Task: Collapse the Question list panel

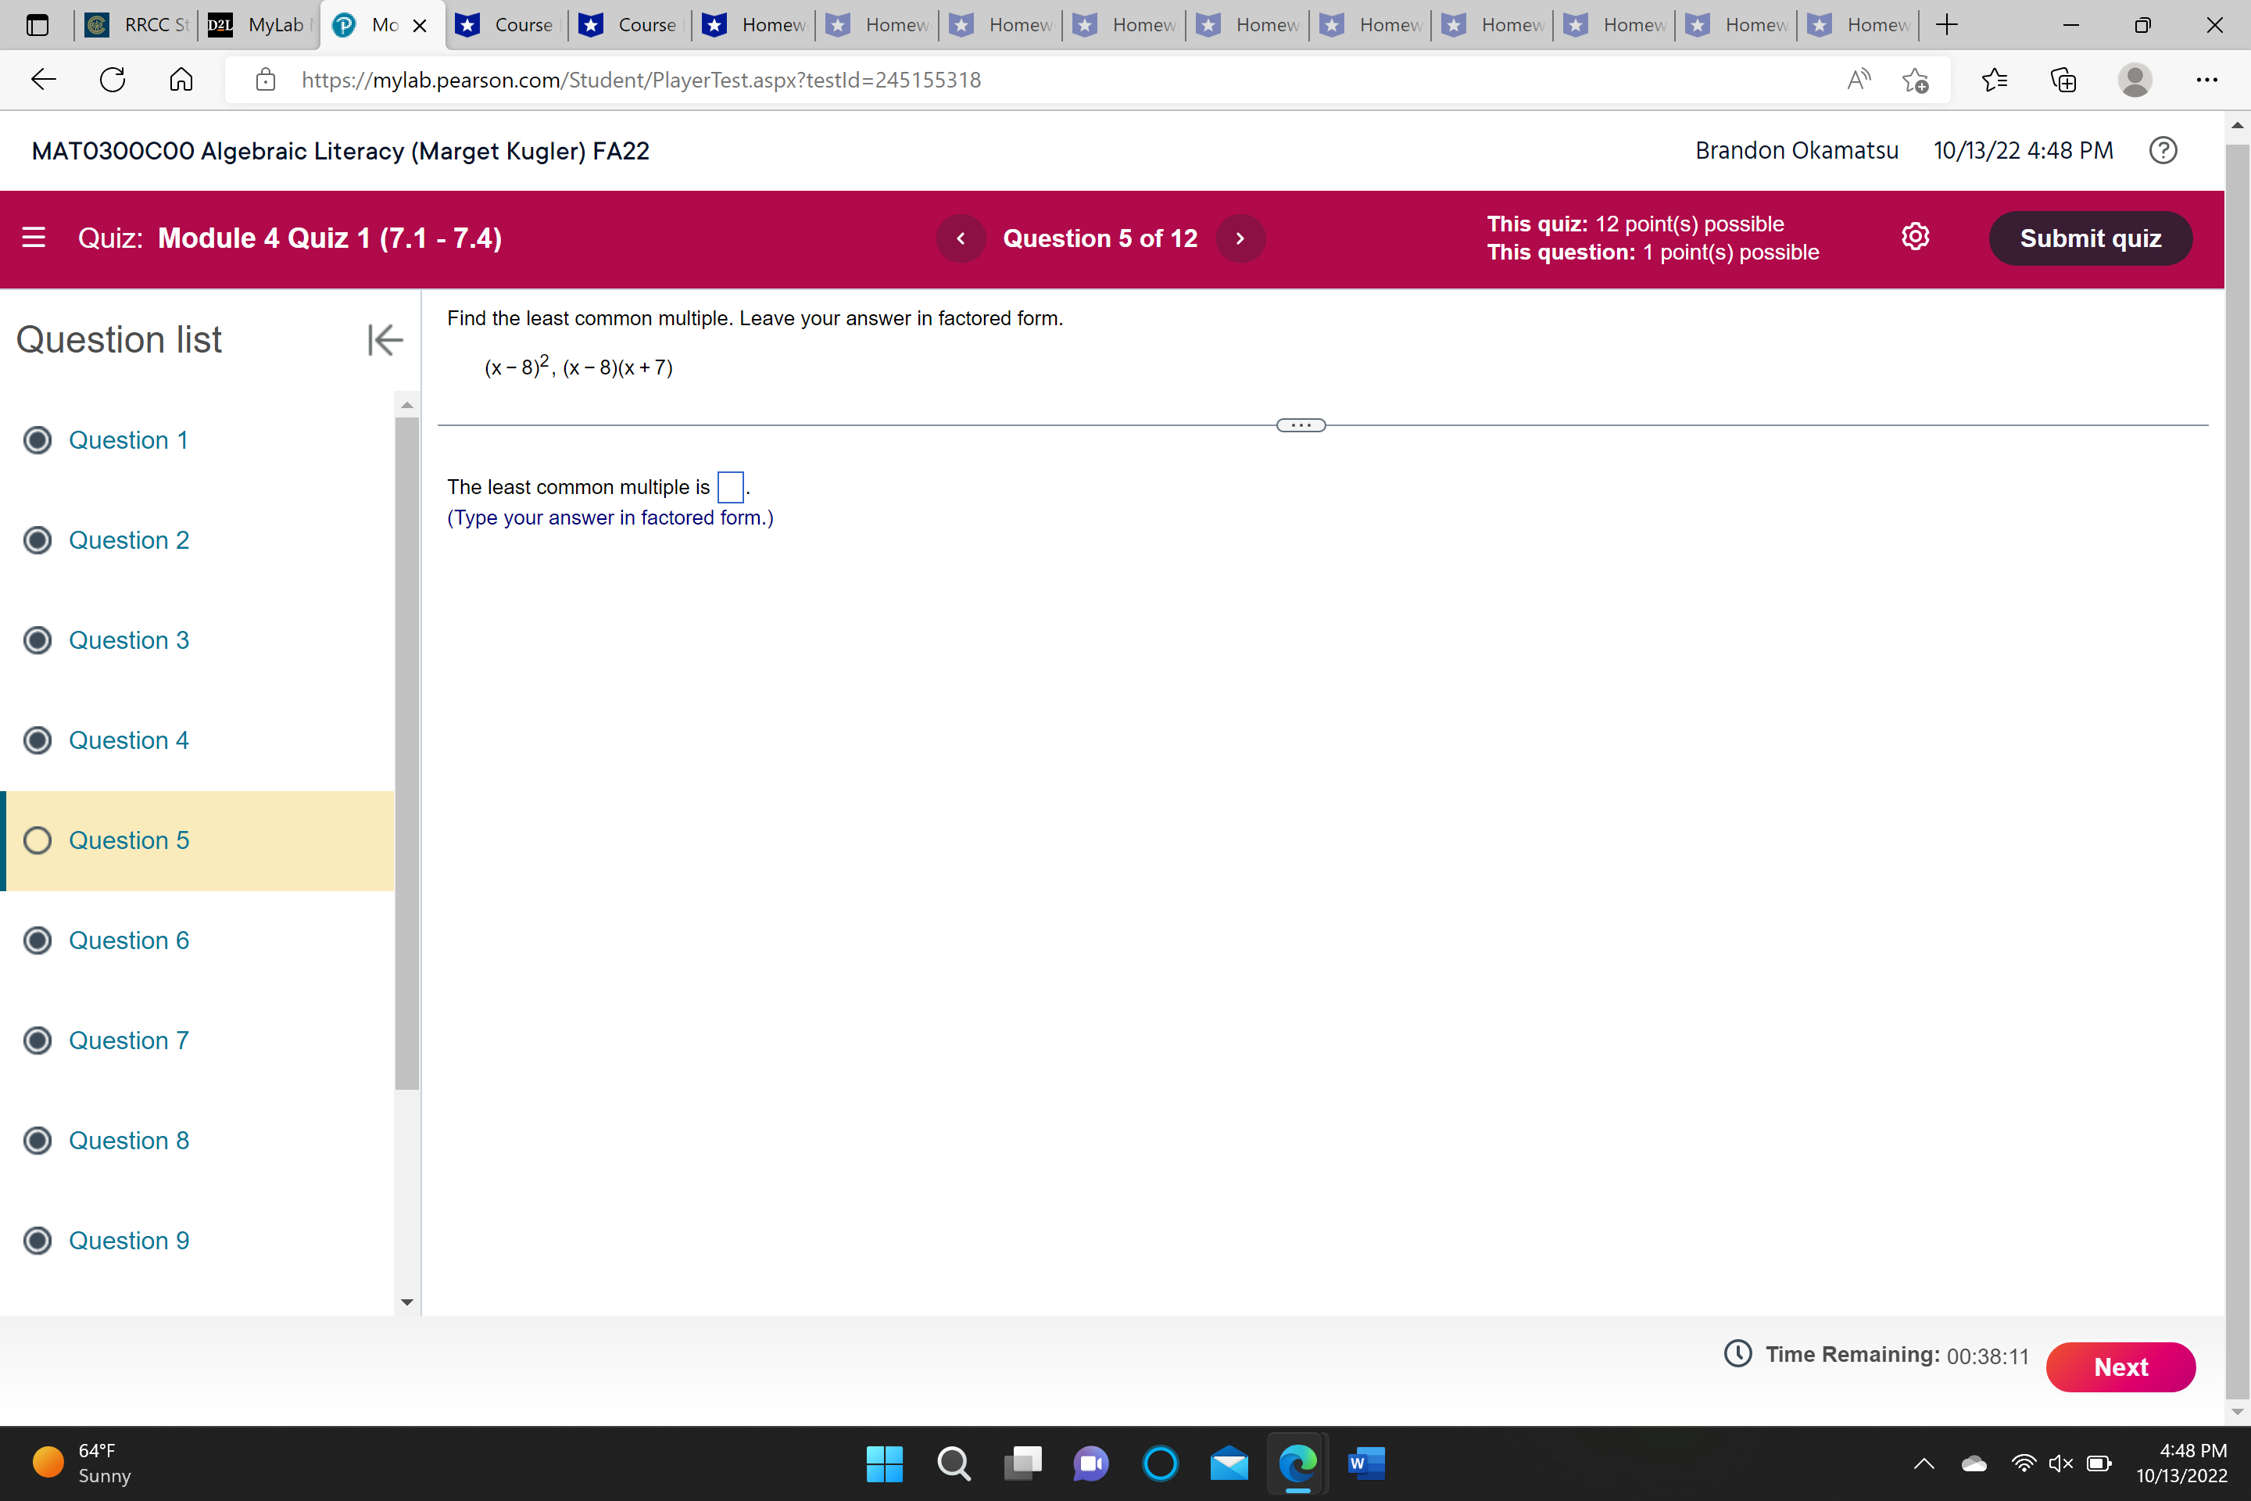Action: click(x=385, y=340)
